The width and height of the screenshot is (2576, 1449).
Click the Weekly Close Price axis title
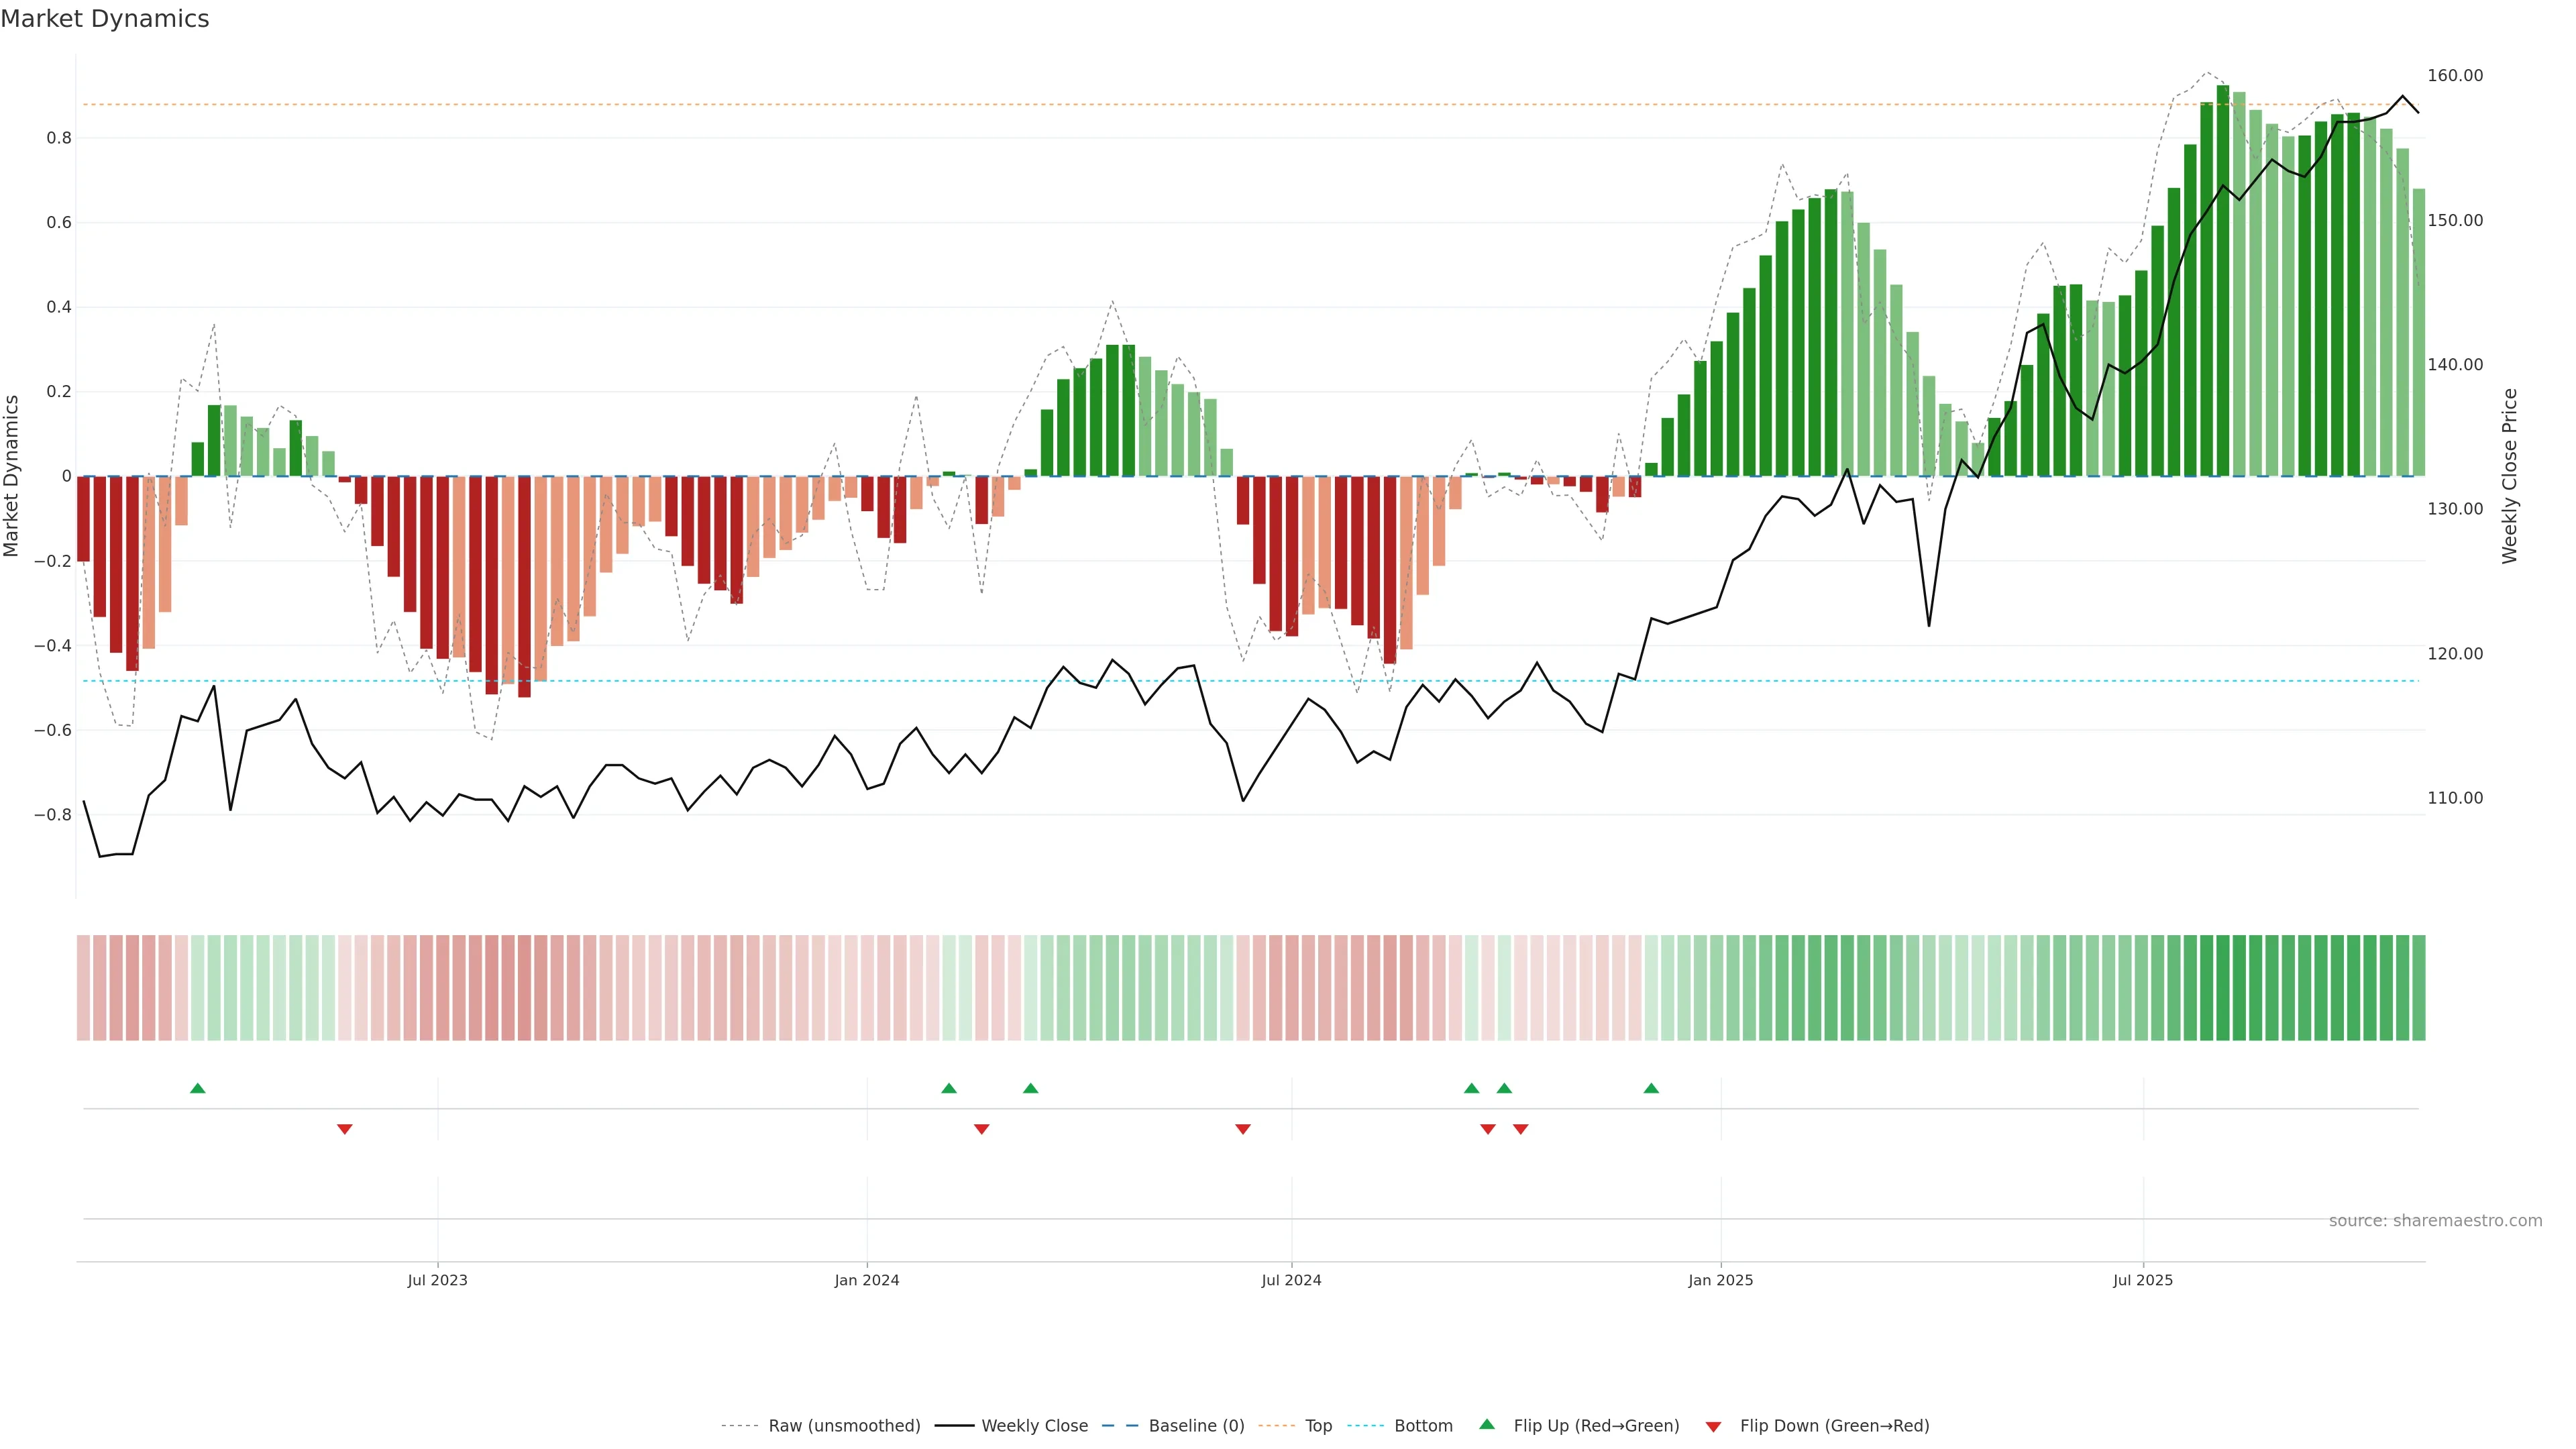pyautogui.click(x=2509, y=476)
